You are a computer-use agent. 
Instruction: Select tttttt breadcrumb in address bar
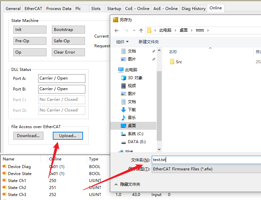point(200,30)
